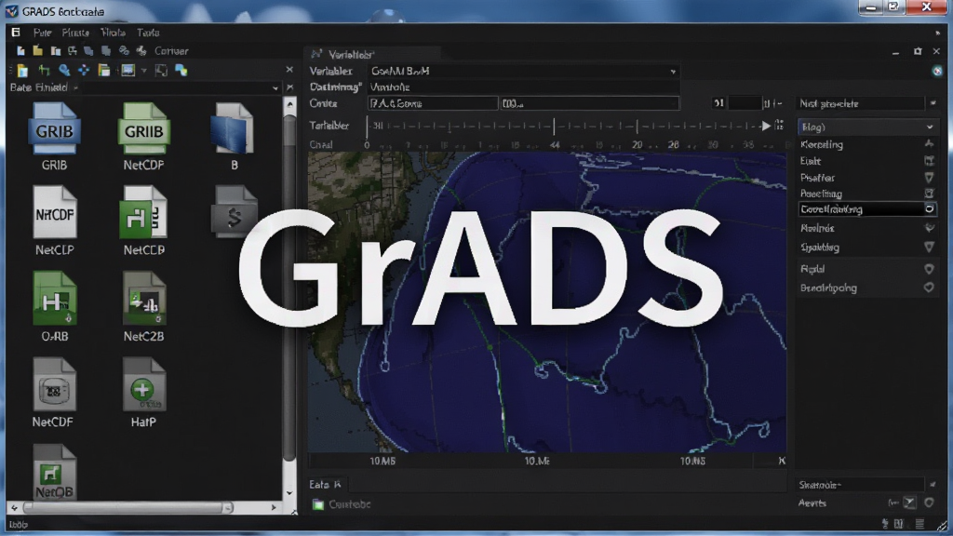Click the list-view icon in status bar
953x536 pixels.
pyautogui.click(x=919, y=524)
